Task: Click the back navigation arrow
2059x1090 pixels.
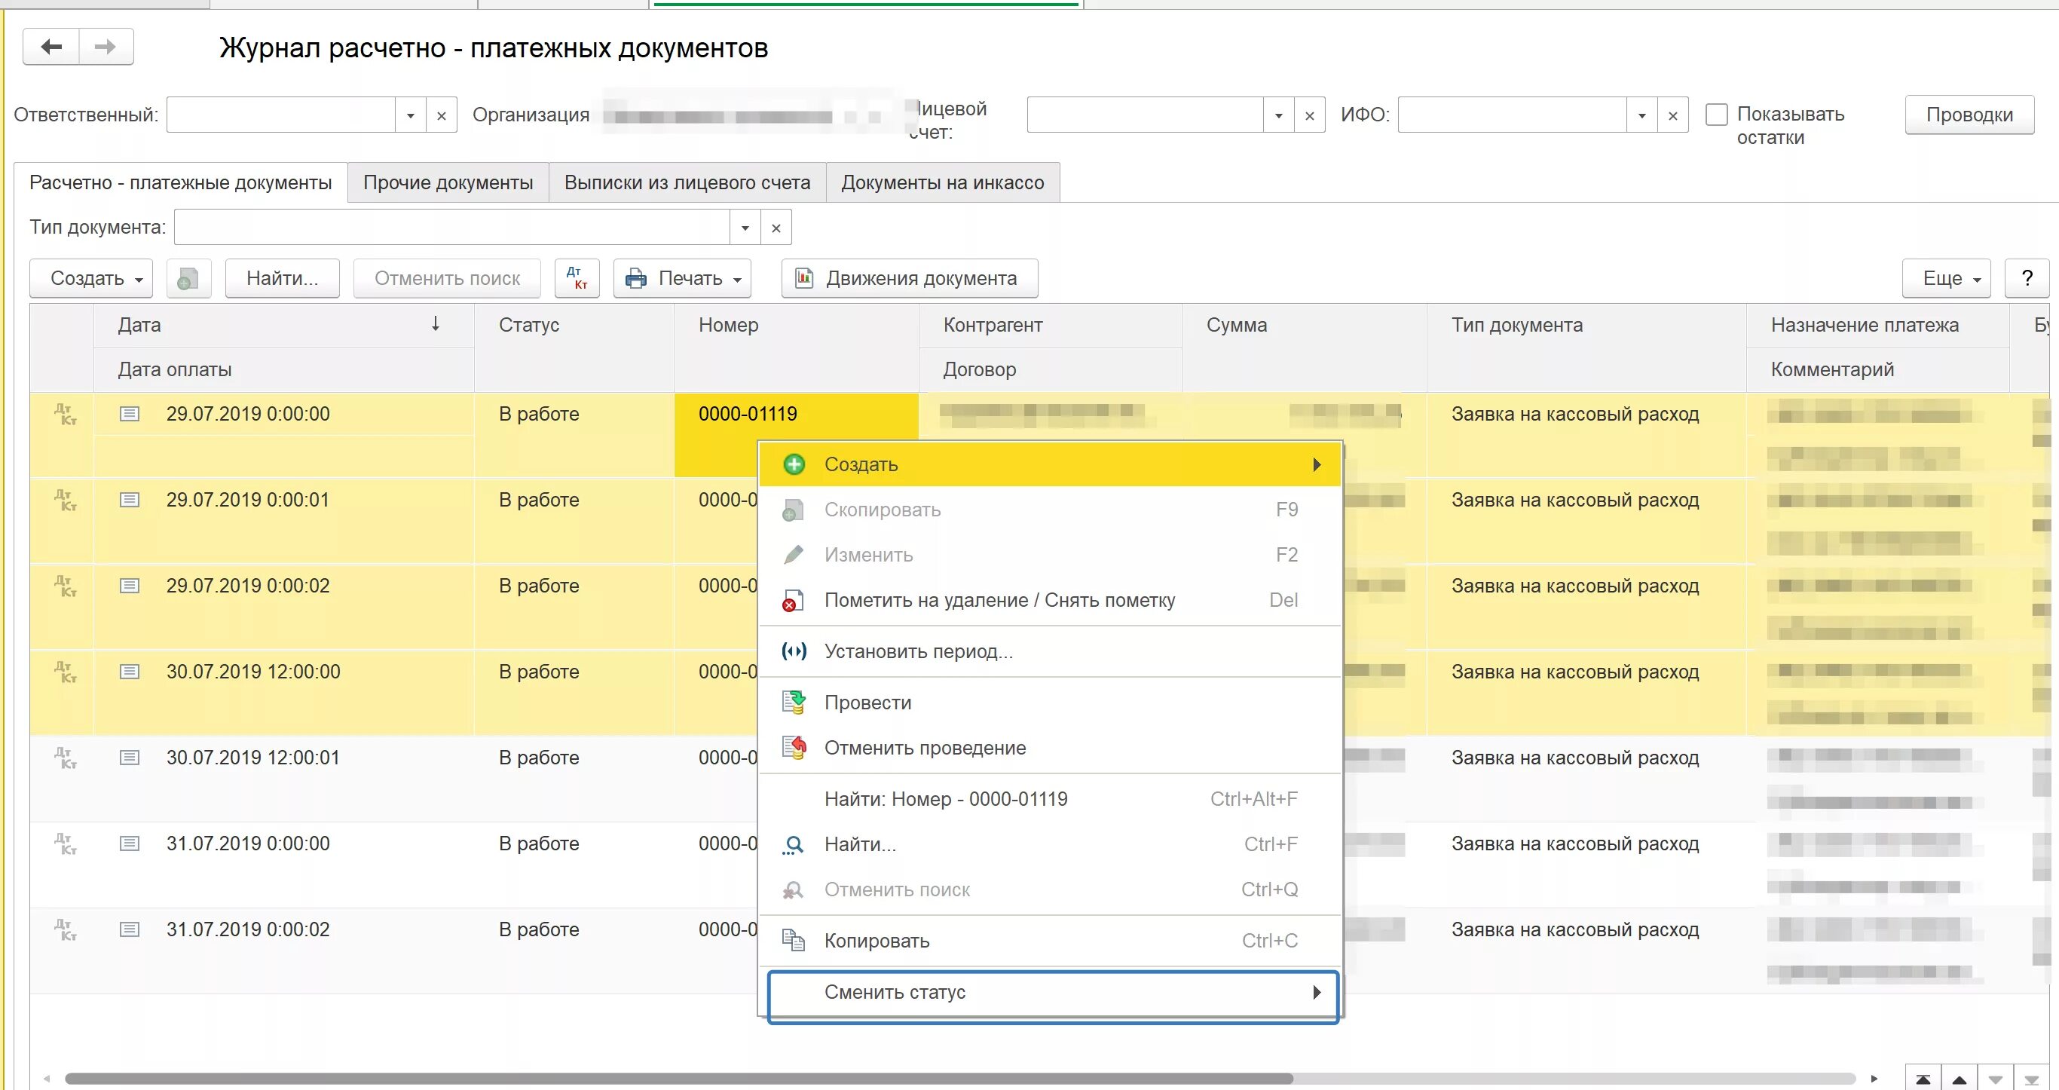Action: coord(51,47)
